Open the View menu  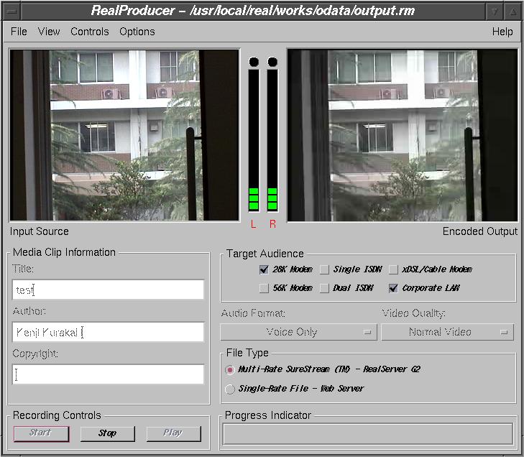tap(49, 32)
